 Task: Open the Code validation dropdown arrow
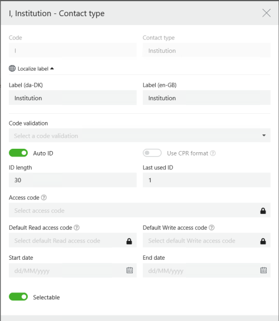click(264, 135)
